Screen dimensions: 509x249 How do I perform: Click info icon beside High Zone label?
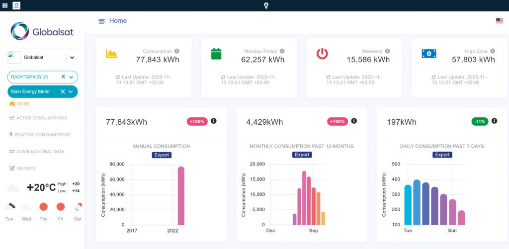[493, 51]
